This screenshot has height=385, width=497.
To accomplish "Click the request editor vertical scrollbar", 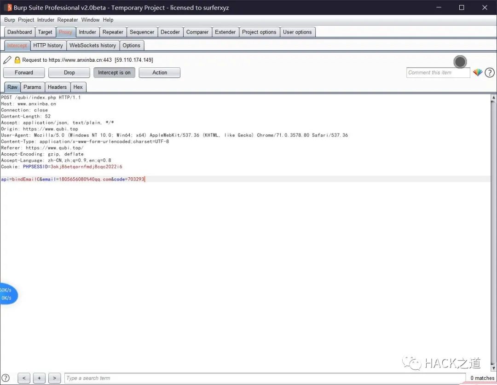I will 493,233.
